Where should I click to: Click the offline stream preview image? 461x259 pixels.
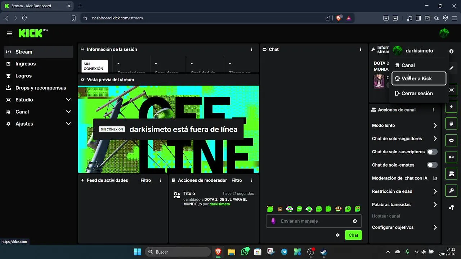coord(169,129)
